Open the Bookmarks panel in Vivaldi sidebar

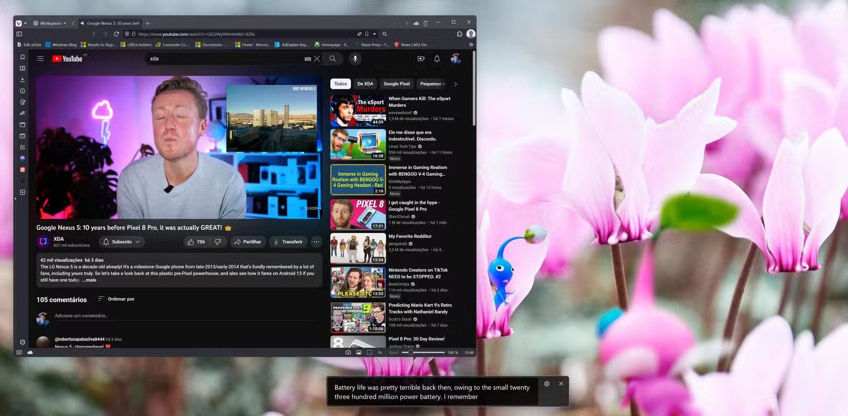(22, 57)
